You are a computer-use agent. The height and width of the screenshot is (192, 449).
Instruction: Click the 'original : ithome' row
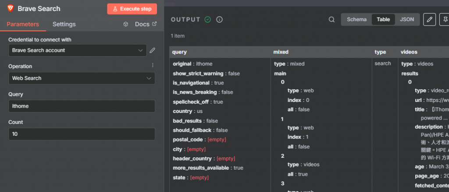(193, 64)
